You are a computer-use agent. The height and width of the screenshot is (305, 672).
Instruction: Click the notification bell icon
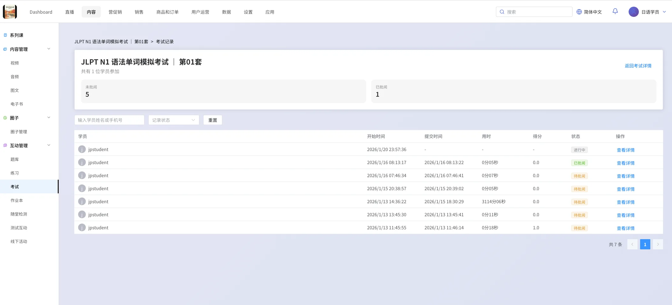point(615,11)
